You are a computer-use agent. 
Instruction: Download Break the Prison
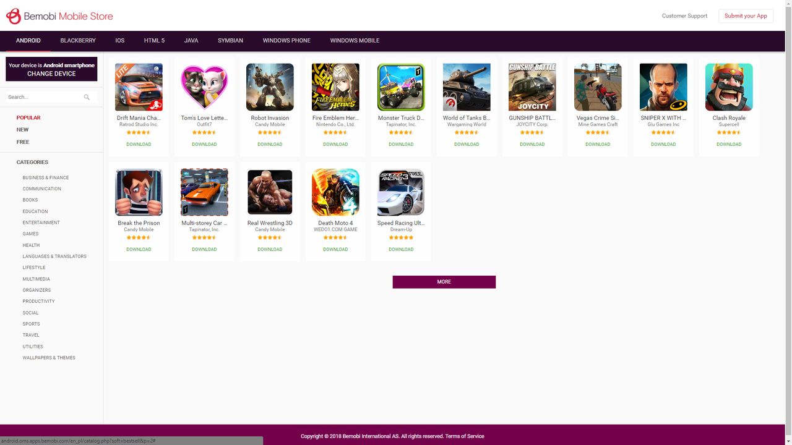[139, 250]
